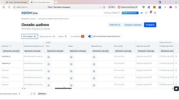Image resolution: width=179 pixels, height=100 pixels.
Task: Click Заполнить массово under Фото
Action: tap(55, 51)
